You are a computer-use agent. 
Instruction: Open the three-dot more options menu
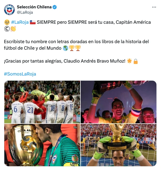pyautogui.click(x=154, y=7)
